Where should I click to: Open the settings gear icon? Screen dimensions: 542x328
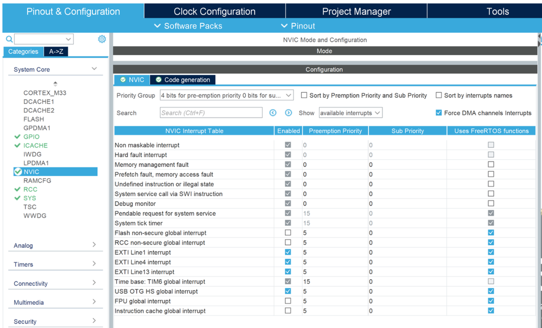[x=101, y=39]
